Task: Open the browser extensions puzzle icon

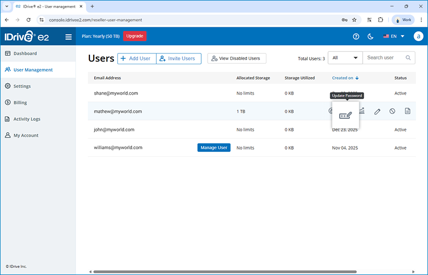Action: (380, 20)
